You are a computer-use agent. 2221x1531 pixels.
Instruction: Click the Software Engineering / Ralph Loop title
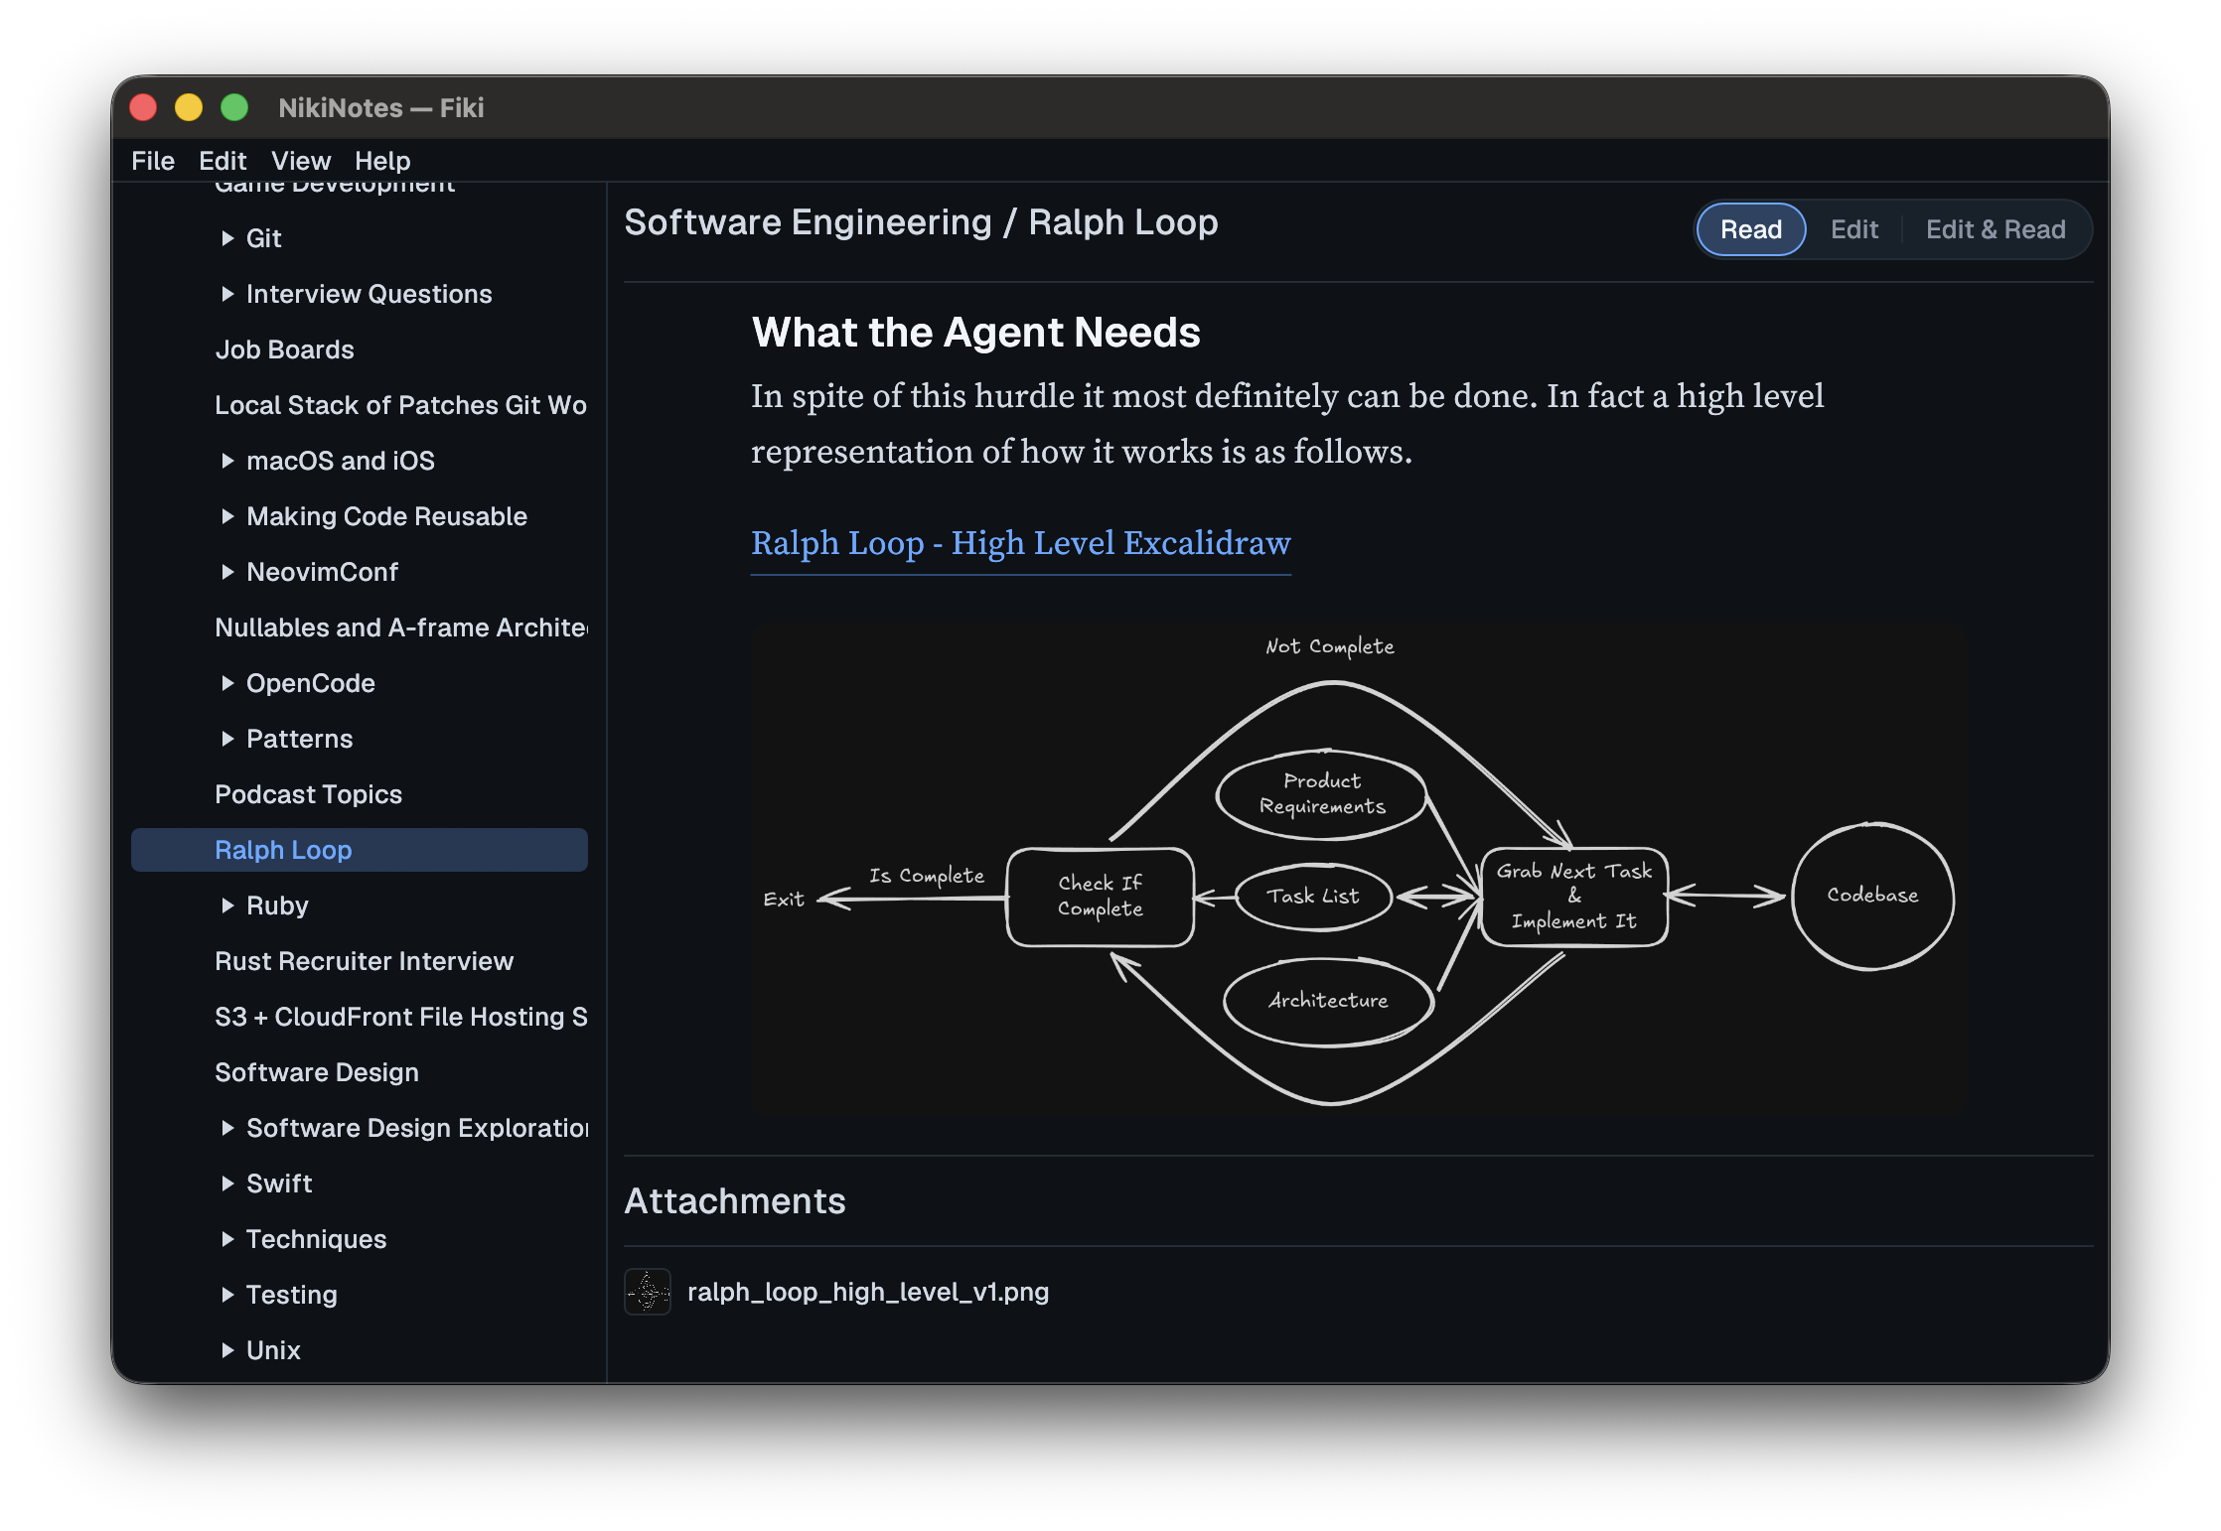(921, 222)
